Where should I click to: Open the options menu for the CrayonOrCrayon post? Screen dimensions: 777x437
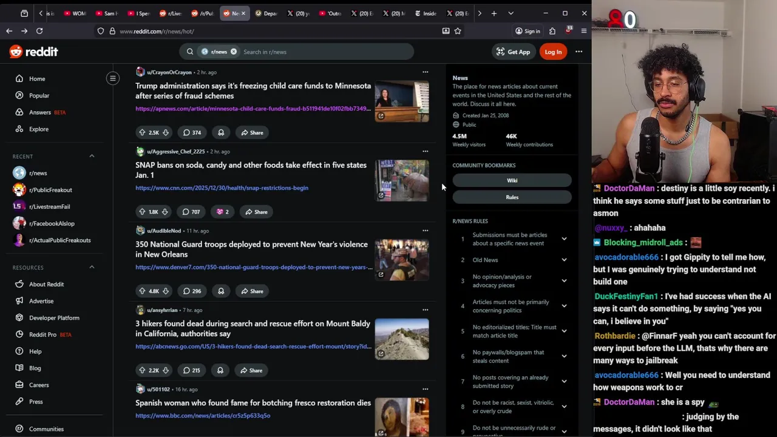(425, 72)
